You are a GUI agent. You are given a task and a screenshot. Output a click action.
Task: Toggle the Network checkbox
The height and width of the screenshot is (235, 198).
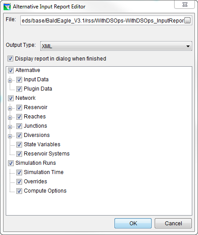tap(11, 98)
